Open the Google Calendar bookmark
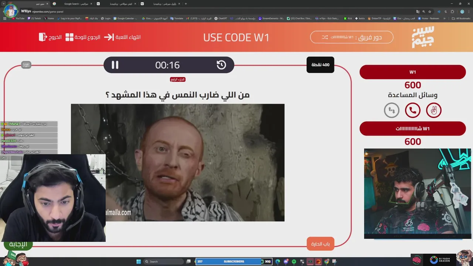The width and height of the screenshot is (473, 266). coord(126,18)
